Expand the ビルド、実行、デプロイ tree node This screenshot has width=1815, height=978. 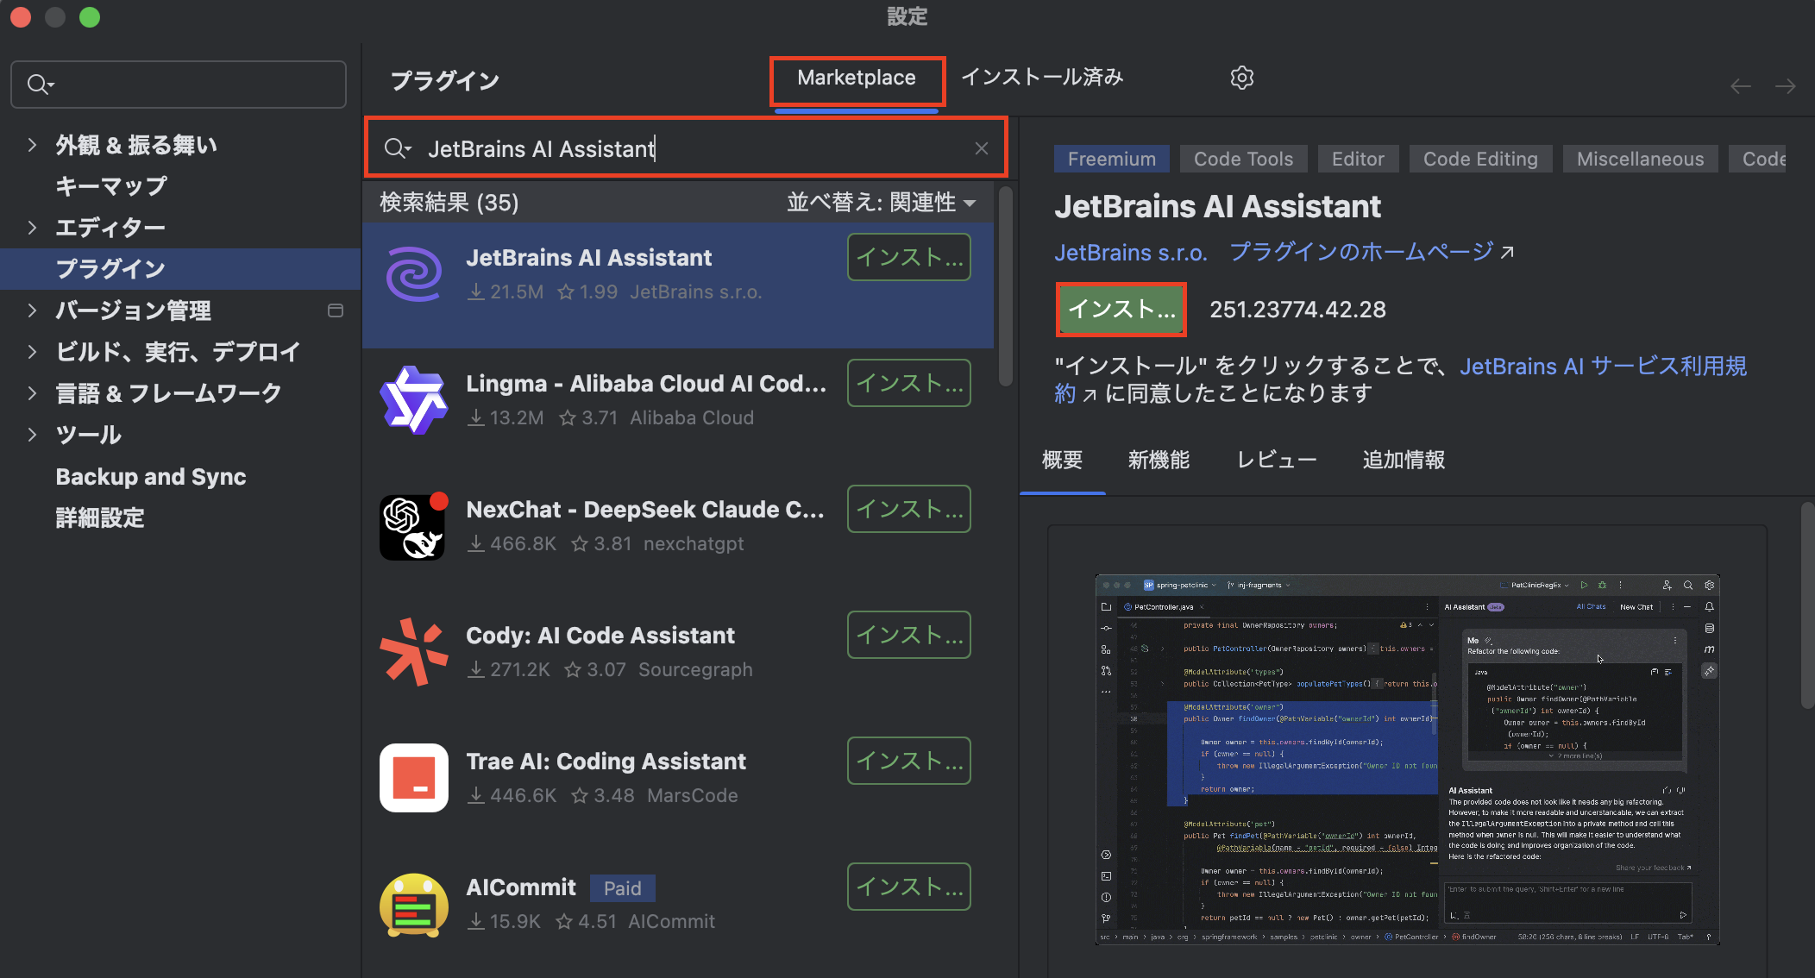click(32, 352)
